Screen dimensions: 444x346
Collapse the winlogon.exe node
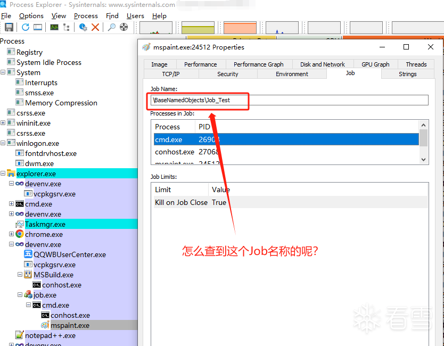(3, 143)
